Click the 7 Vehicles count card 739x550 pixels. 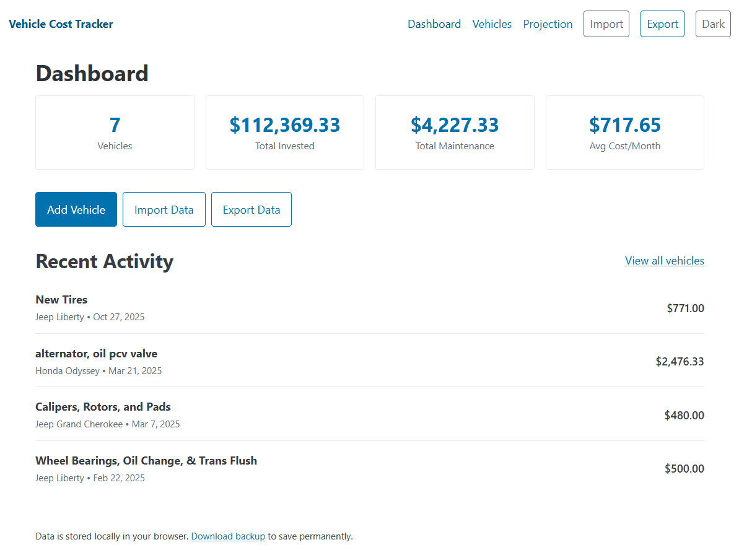pos(115,132)
